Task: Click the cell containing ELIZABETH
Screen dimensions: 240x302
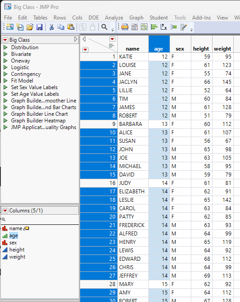Action: pos(133,192)
